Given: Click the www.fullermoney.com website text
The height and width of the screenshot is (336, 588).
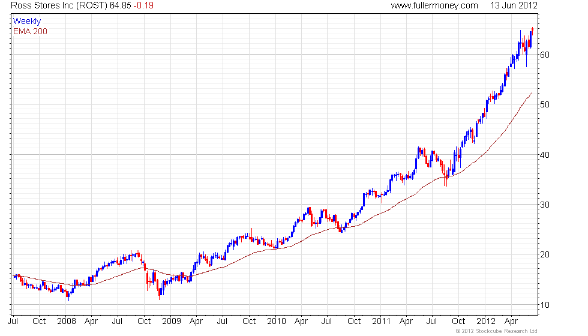Looking at the screenshot, I should (434, 5).
